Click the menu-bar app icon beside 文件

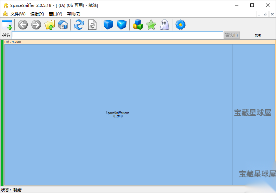click(5, 14)
